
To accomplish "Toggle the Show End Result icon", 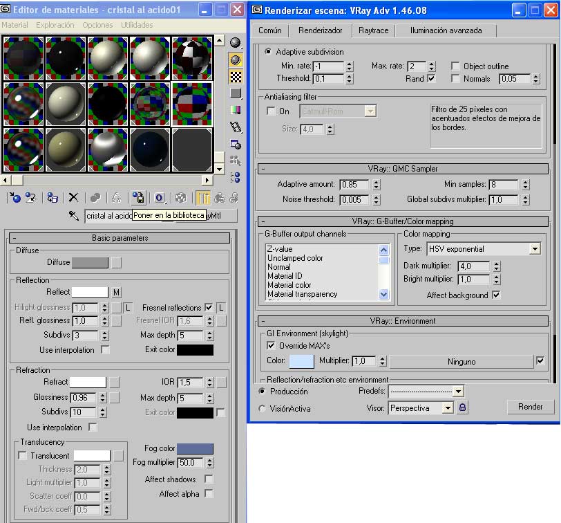I will coord(203,197).
